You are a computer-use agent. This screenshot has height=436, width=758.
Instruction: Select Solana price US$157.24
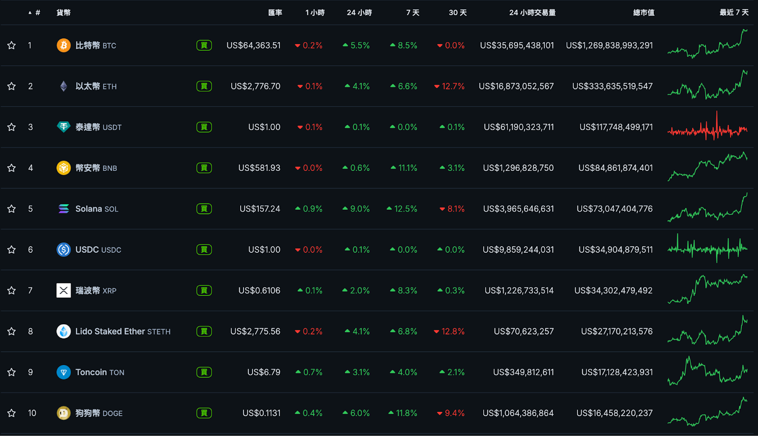[260, 209]
